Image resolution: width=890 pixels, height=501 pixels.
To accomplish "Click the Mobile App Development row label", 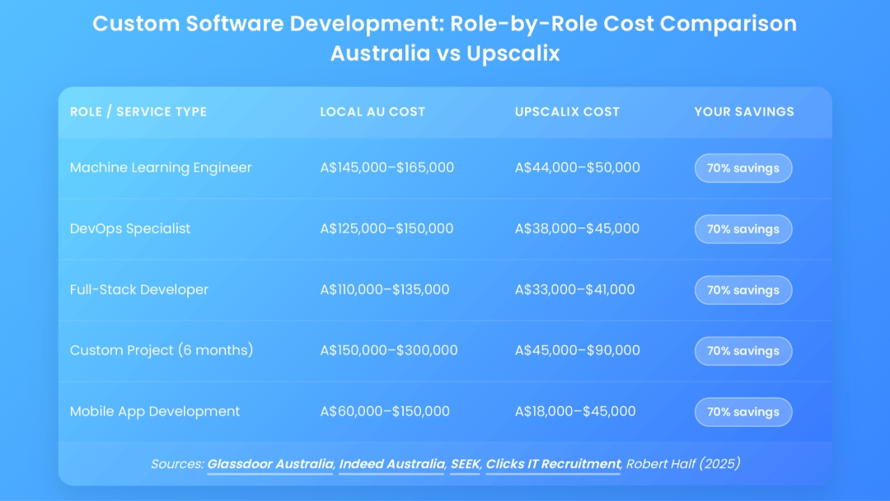I will point(155,411).
